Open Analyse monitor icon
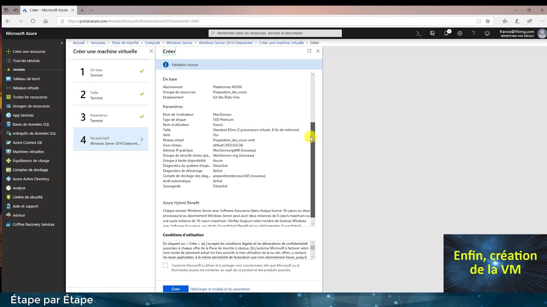The width and height of the screenshot is (547, 307). click(8, 188)
